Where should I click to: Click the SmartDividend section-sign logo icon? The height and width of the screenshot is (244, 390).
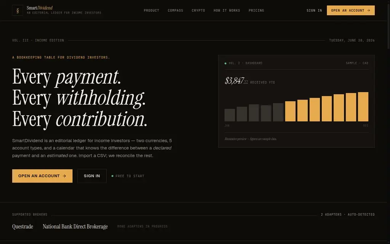point(18,10)
